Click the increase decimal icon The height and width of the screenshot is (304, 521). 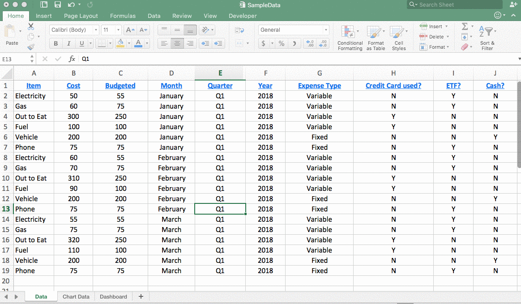311,44
